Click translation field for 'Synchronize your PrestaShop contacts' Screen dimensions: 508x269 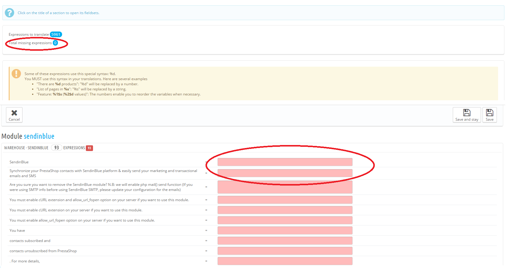coord(285,173)
